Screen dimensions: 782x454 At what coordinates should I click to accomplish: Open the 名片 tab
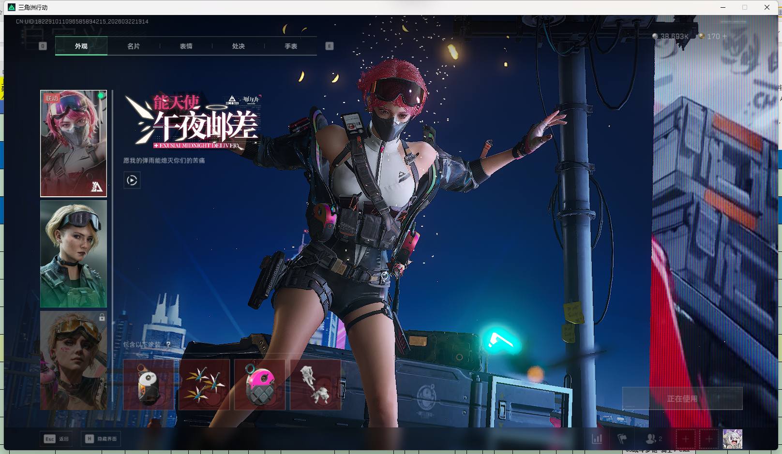[134, 46]
